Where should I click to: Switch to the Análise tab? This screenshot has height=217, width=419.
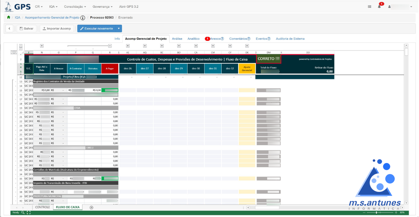[x=177, y=39]
